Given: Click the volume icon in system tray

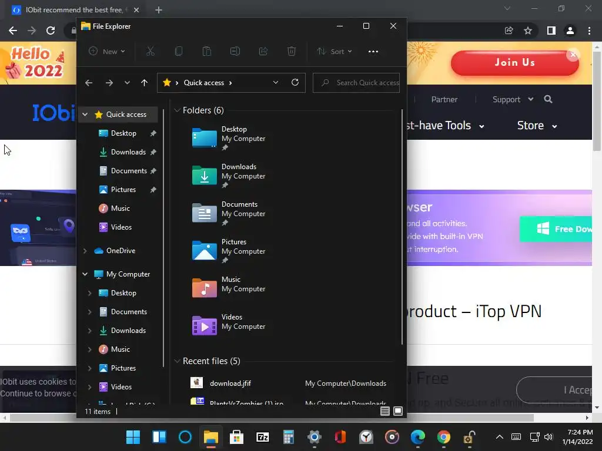Looking at the screenshot, I should [549, 437].
